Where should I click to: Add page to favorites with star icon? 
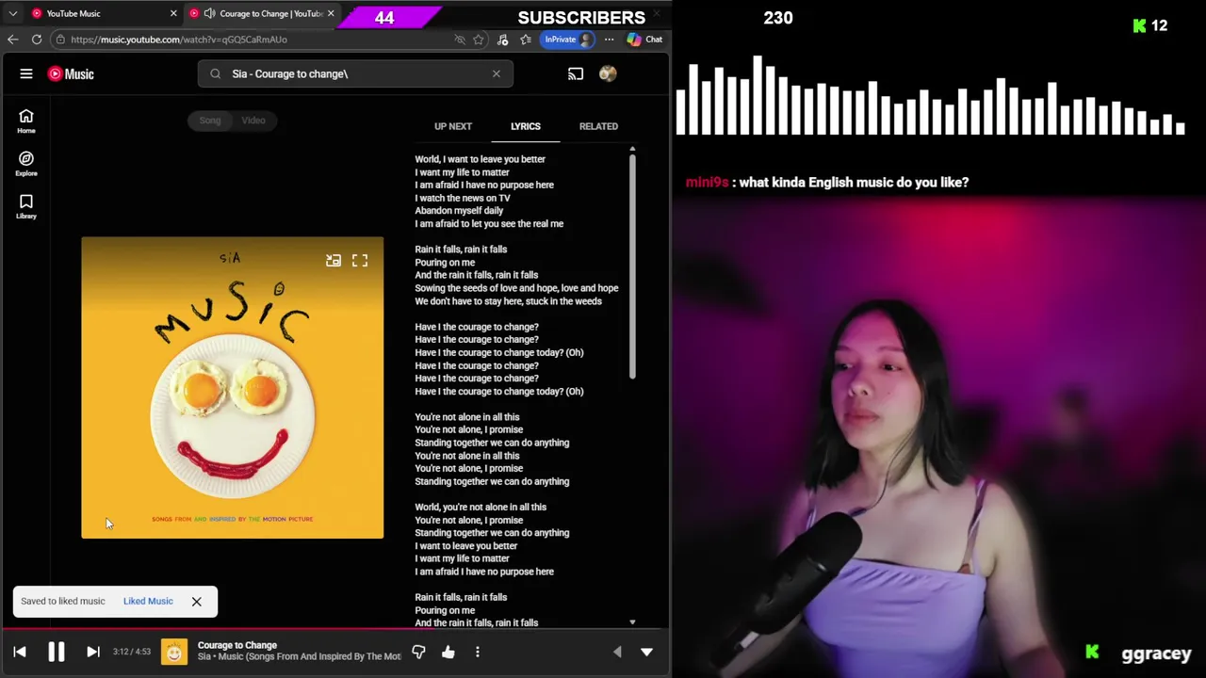479,40
